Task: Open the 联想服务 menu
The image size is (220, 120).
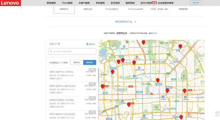Action: (51, 3)
